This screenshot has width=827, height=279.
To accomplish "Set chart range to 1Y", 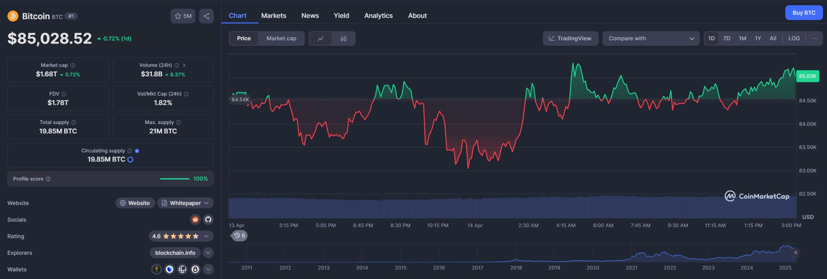I will click(x=758, y=38).
